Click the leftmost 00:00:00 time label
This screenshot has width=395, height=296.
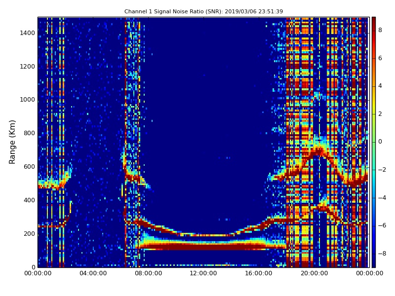pyautogui.click(x=38, y=273)
